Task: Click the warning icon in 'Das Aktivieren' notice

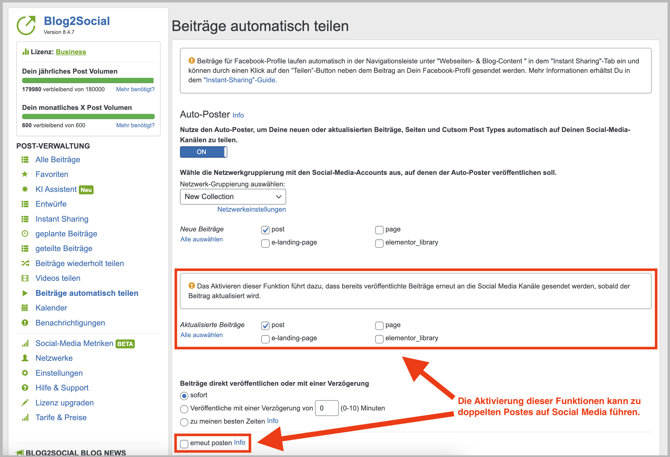Action: click(x=192, y=286)
